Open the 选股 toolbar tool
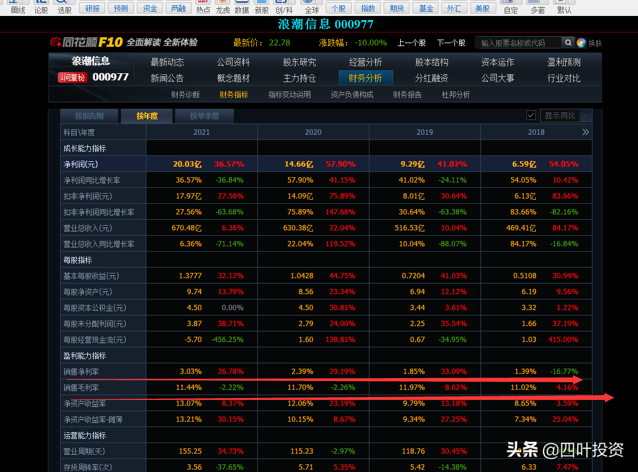The height and width of the screenshot is (472, 638). point(64,6)
